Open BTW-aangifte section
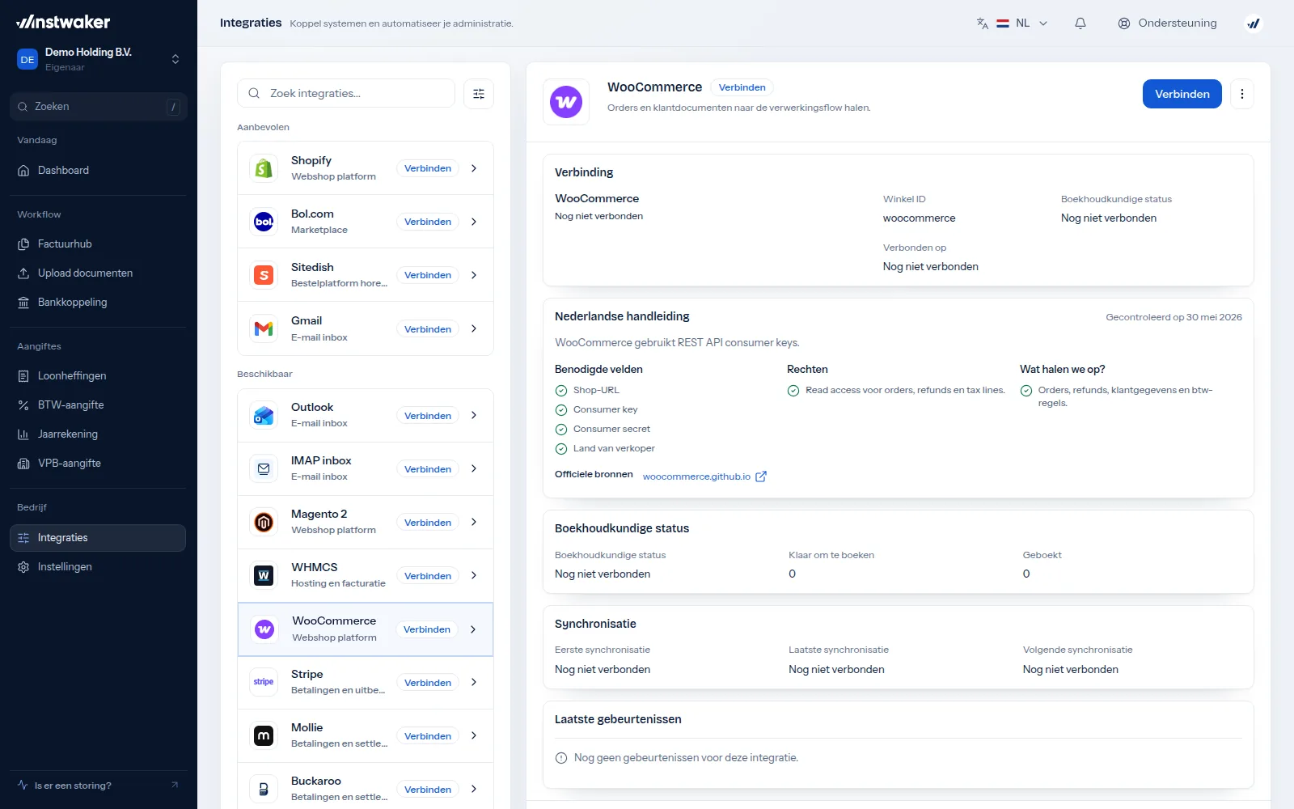1294x809 pixels. (x=98, y=405)
